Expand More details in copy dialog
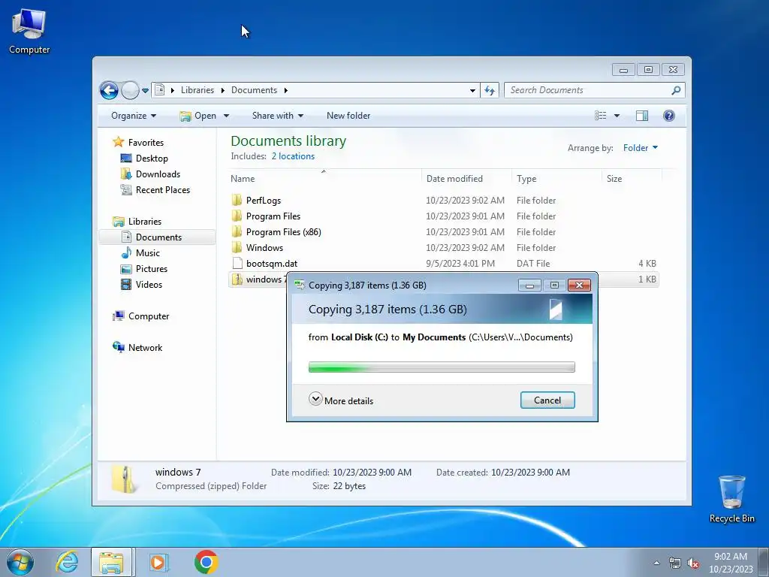The width and height of the screenshot is (769, 577). coord(341,400)
